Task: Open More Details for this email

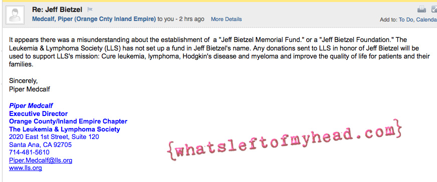Action: (227, 19)
